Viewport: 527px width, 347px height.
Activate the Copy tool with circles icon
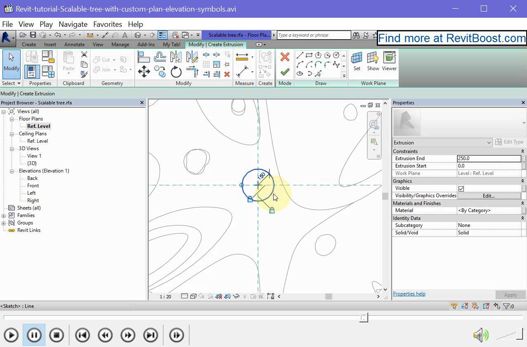click(x=160, y=72)
